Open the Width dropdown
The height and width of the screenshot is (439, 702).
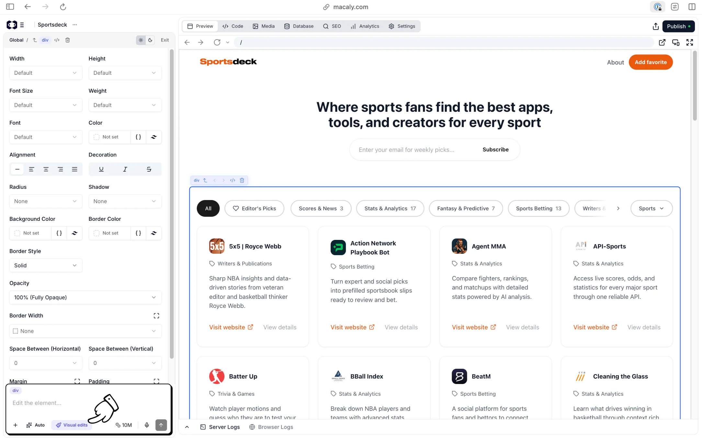[x=46, y=73]
